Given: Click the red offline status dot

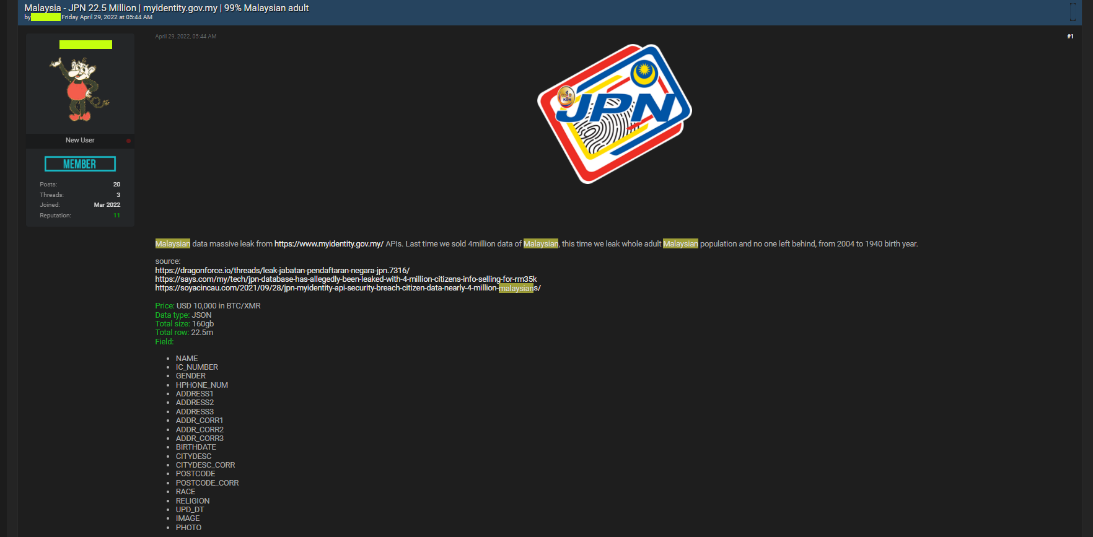Looking at the screenshot, I should tap(128, 141).
